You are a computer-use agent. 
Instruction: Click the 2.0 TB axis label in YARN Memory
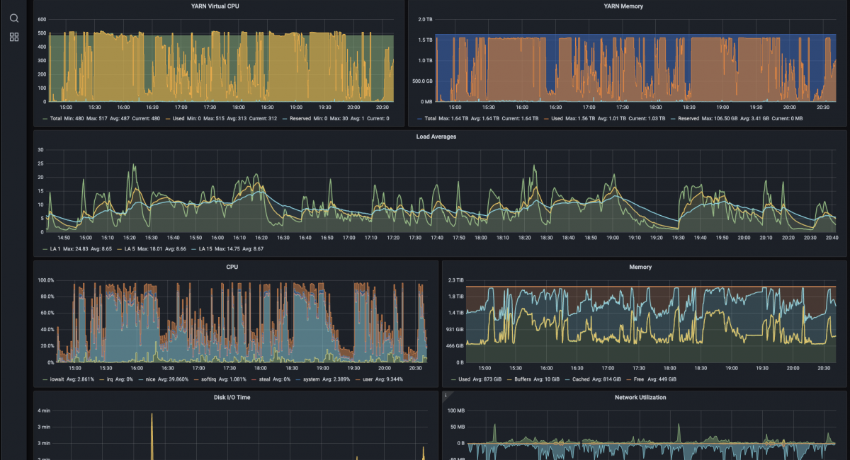[425, 19]
